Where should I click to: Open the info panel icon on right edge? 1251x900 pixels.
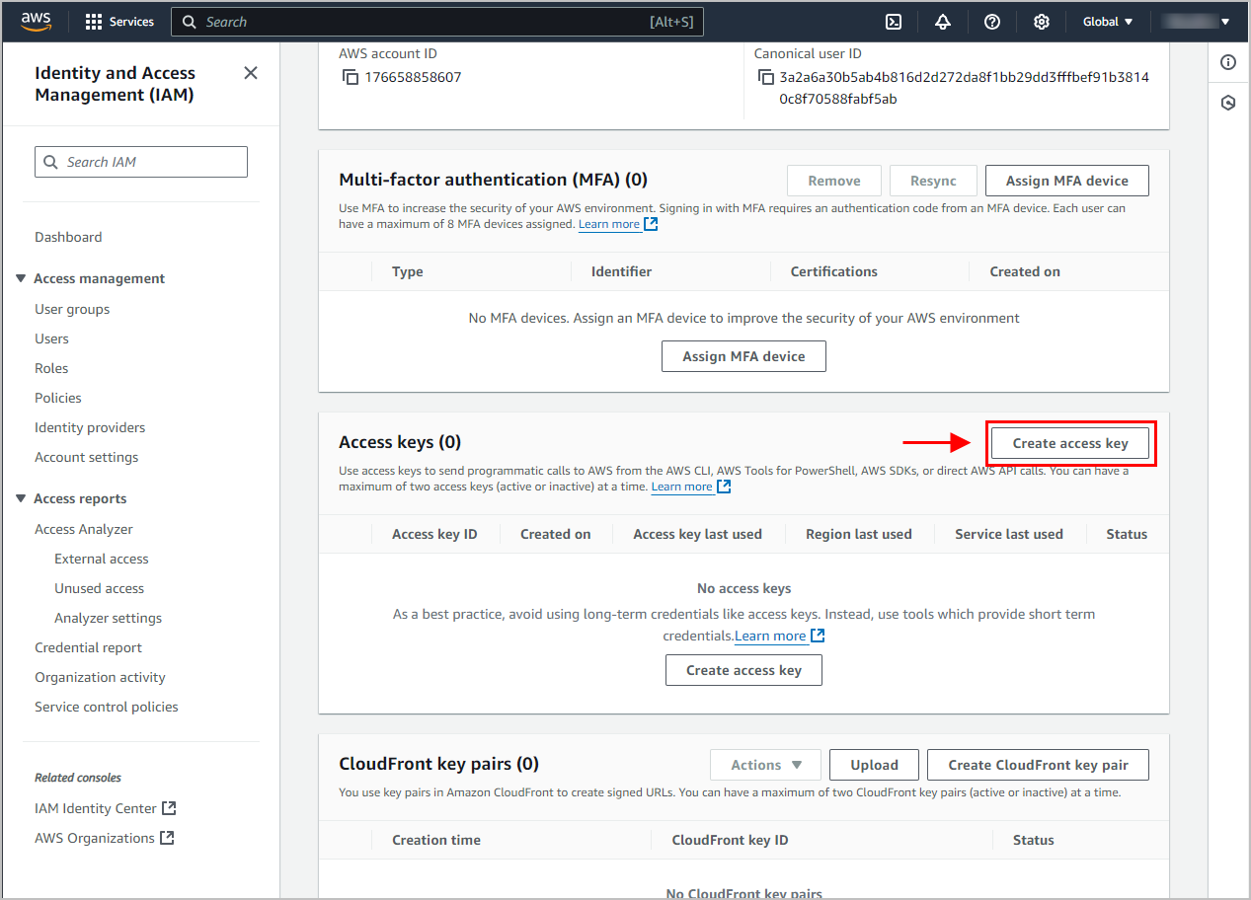(1228, 62)
